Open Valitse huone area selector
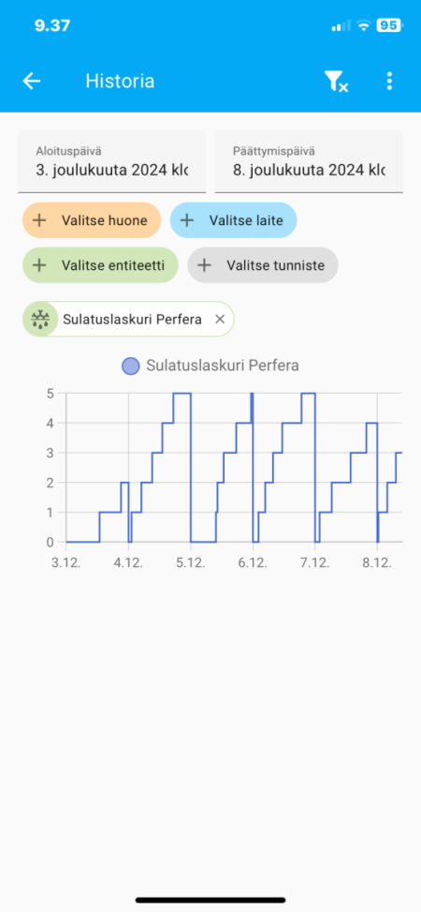Screen dimensions: 421x912 click(92, 220)
